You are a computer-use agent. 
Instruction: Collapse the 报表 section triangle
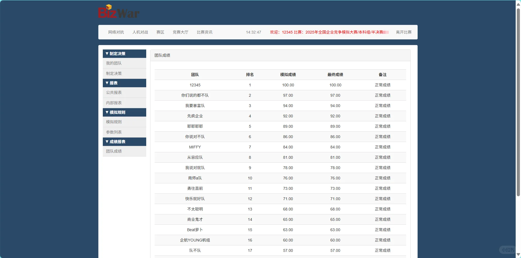coord(107,83)
